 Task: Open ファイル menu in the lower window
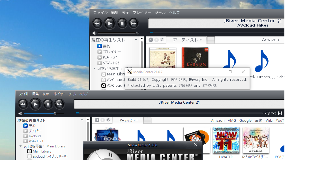[x=24, y=94]
